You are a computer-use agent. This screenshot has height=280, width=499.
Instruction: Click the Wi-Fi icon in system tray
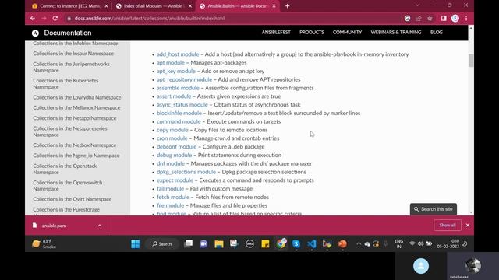coord(412,243)
